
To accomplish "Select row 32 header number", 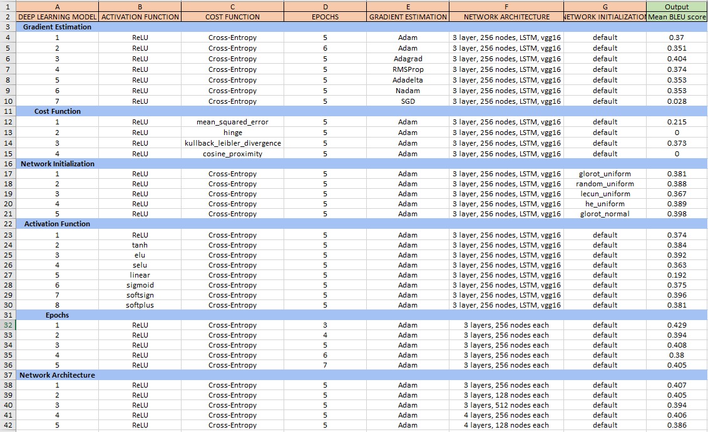I will [8, 325].
